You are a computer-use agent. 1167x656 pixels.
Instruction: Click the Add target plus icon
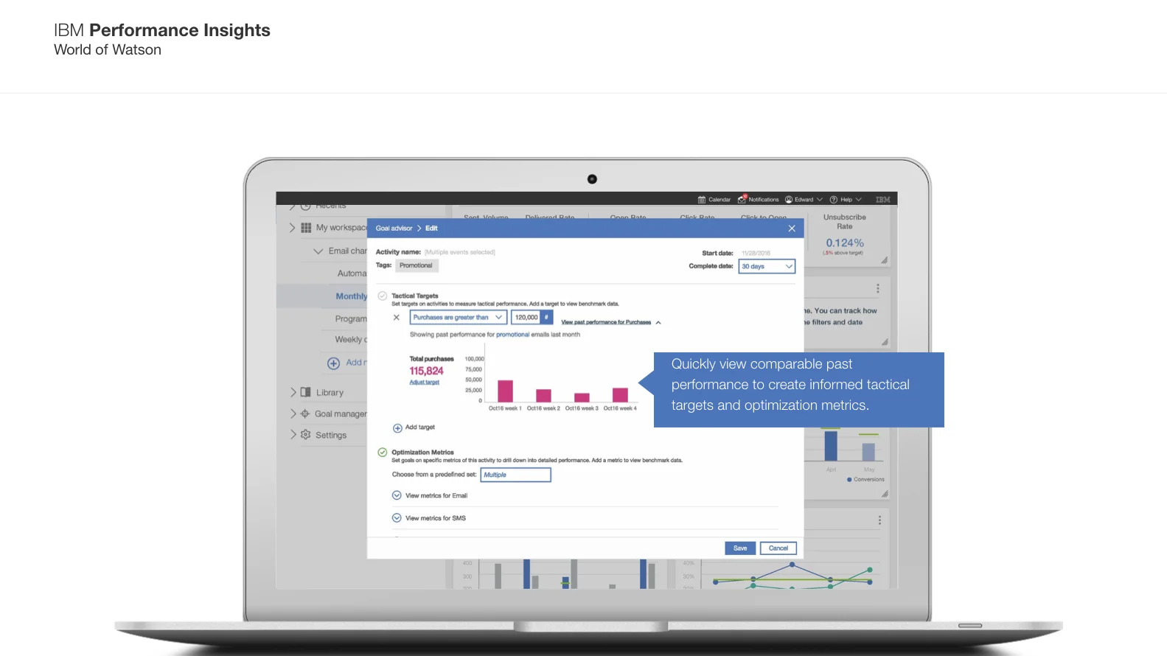pyautogui.click(x=397, y=428)
